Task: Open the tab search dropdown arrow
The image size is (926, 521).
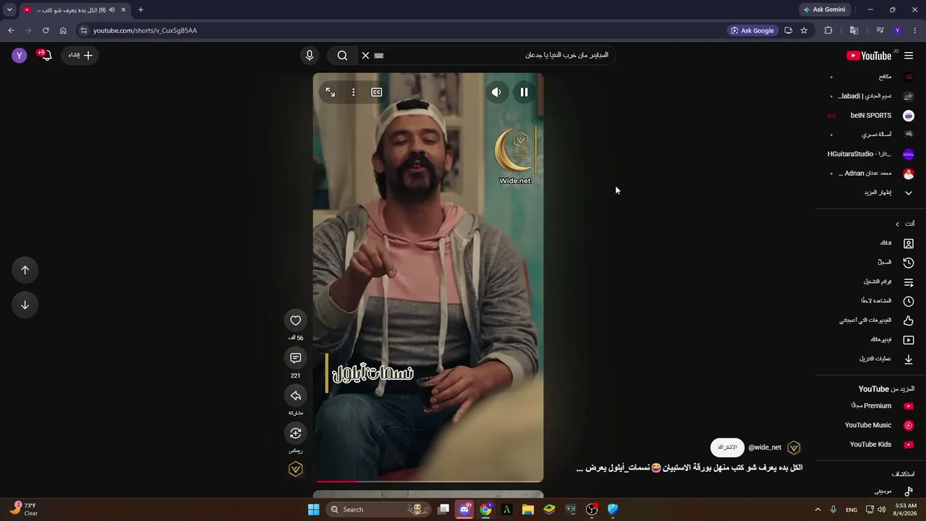Action: click(9, 9)
